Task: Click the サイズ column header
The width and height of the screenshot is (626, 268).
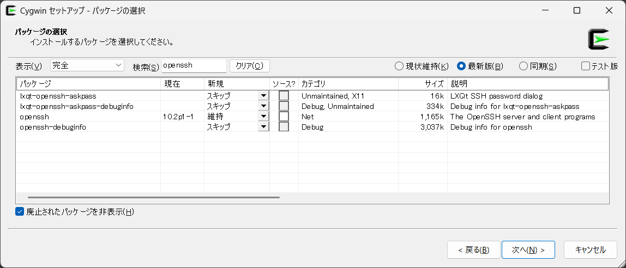Action: [423, 84]
